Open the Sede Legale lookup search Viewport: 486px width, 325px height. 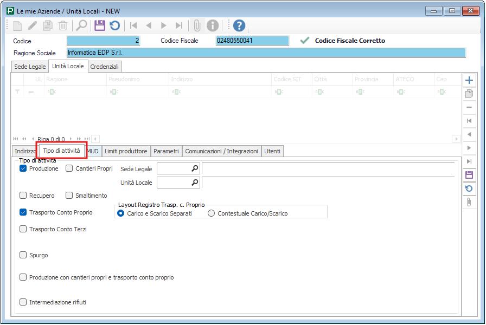[195, 169]
